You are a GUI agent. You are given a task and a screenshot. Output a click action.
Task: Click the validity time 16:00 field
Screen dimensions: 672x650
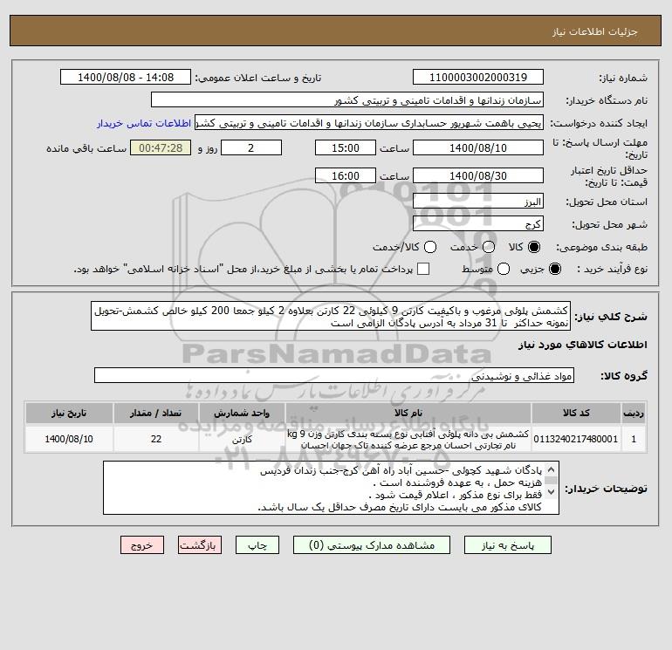(x=346, y=175)
